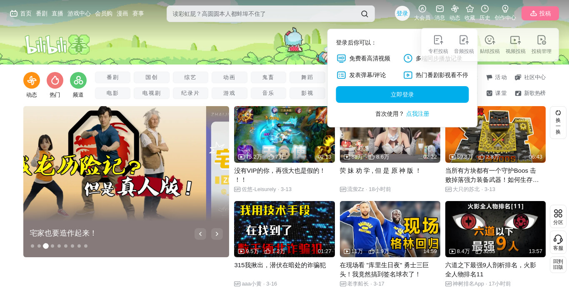Go to next carousel slide
Viewport: 569px width, 303px height.
(217, 234)
